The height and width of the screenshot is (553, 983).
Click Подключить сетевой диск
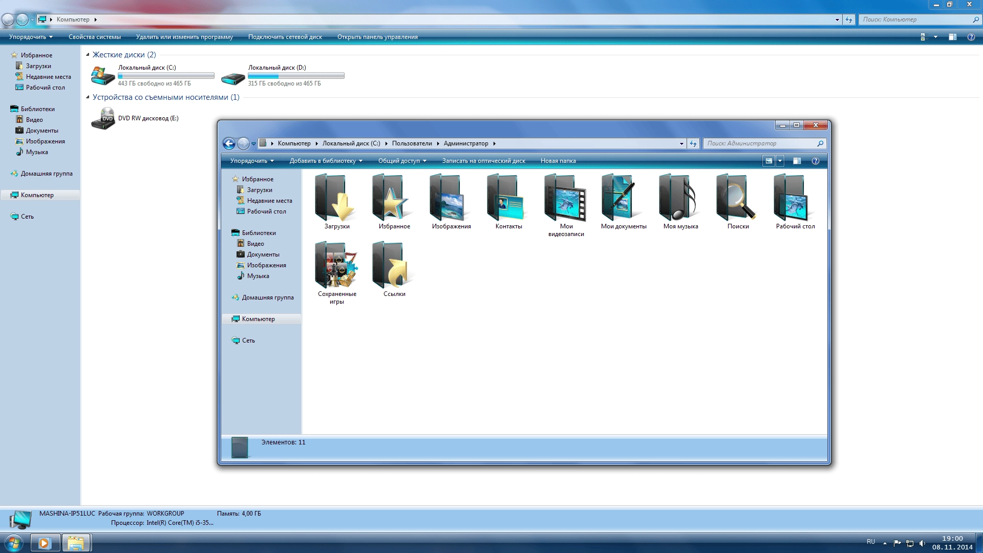[x=285, y=37]
